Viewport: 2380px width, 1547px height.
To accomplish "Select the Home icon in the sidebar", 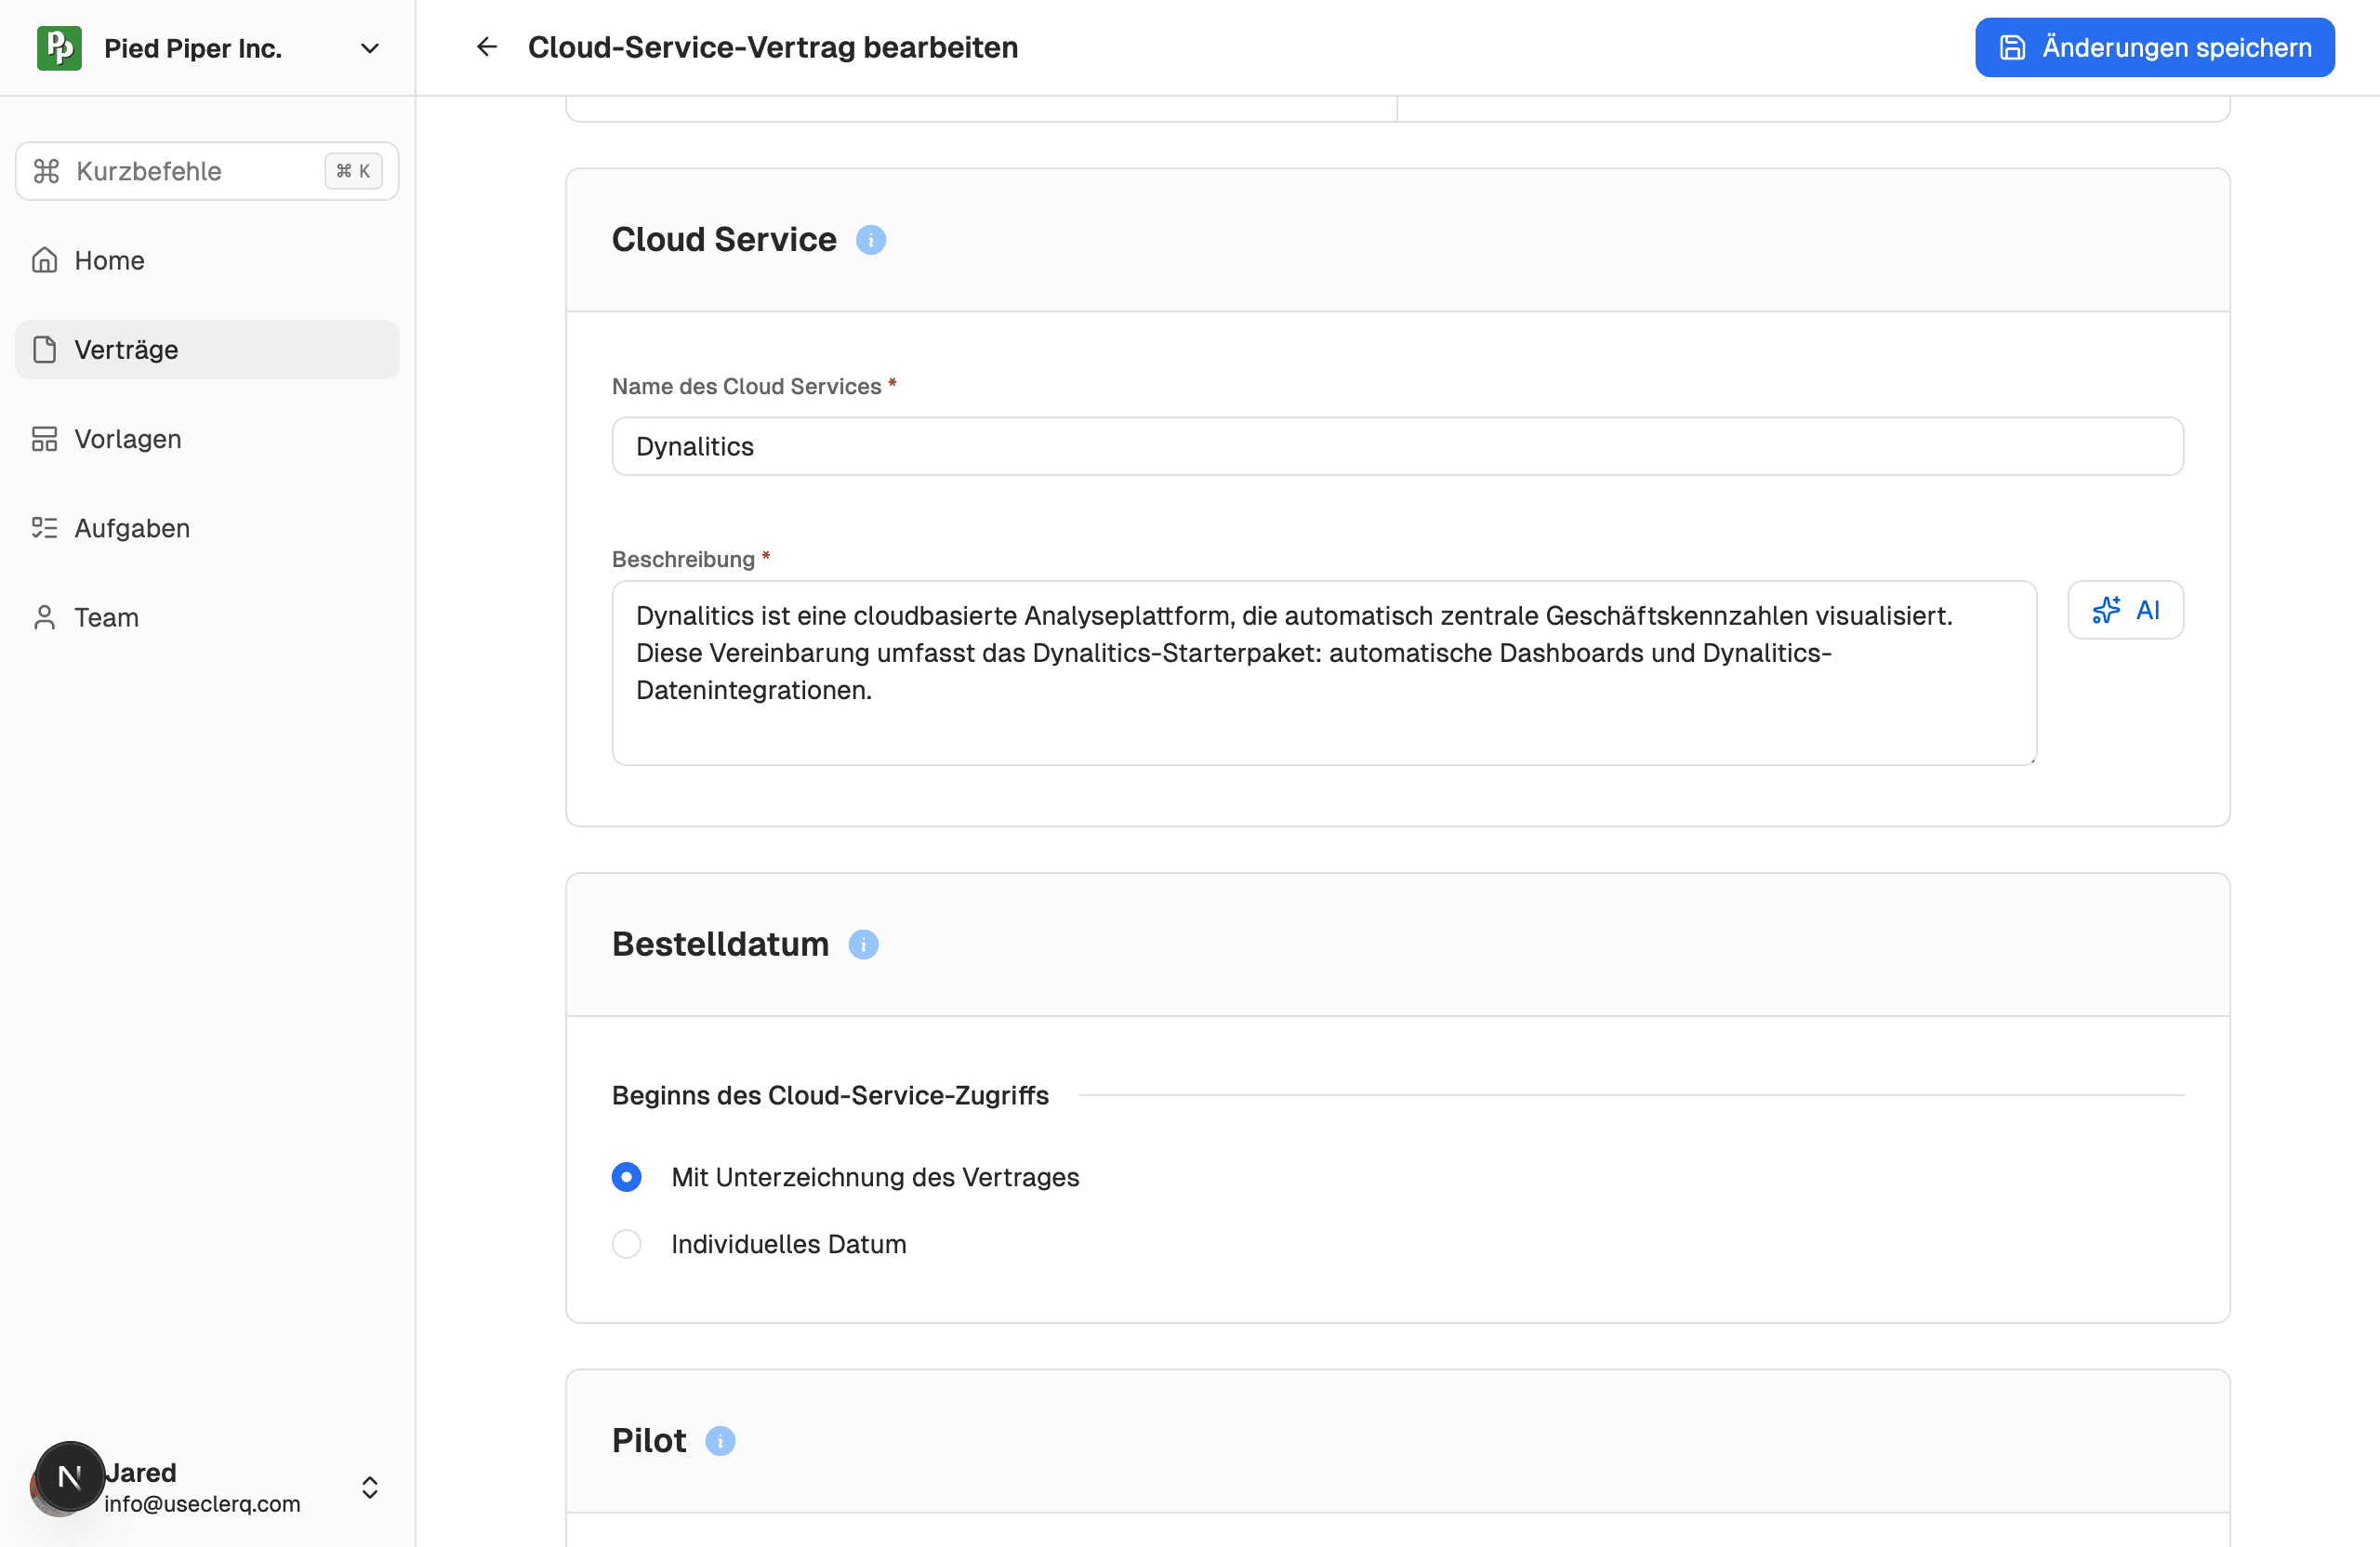I will (x=45, y=259).
